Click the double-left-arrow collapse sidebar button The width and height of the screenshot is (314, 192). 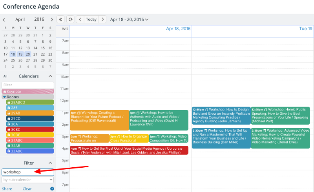(x=60, y=20)
